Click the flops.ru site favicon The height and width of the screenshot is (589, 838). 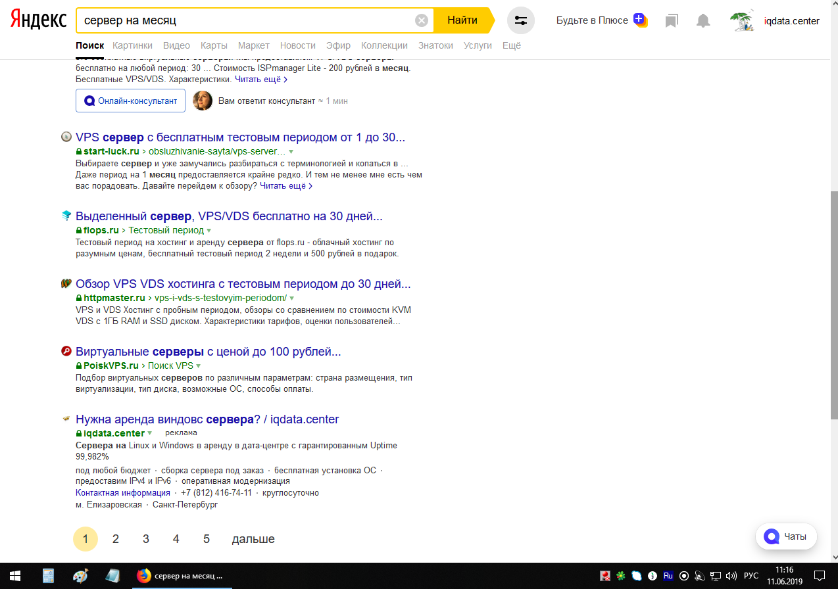pyautogui.click(x=66, y=216)
